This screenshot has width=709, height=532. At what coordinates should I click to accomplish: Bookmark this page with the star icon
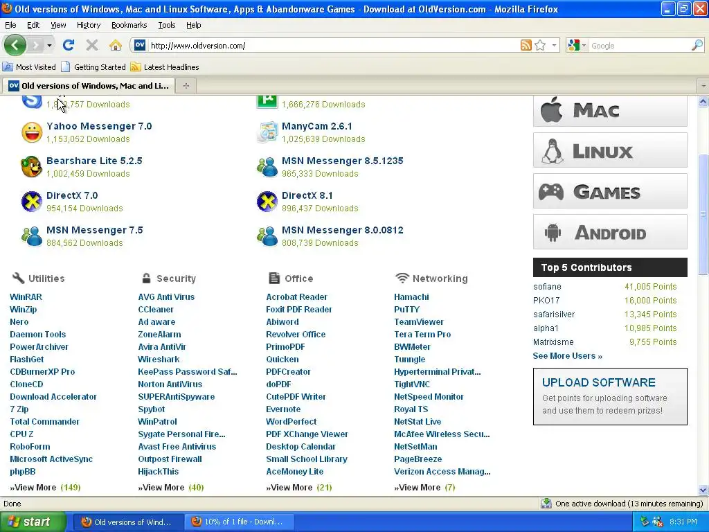pos(540,45)
